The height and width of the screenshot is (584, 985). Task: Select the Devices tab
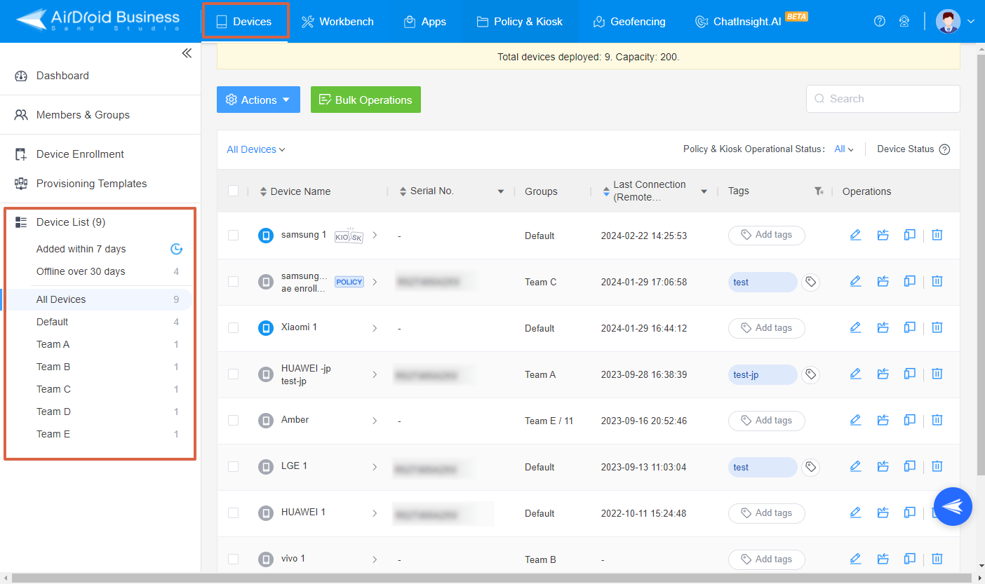(245, 22)
